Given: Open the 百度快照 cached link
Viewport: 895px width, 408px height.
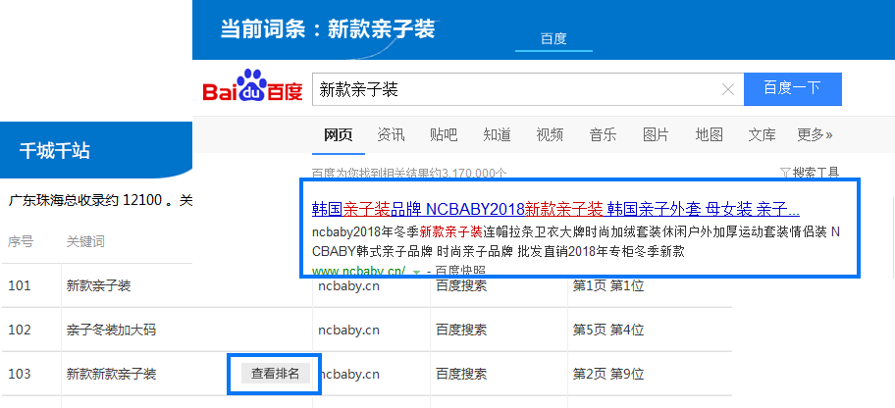Looking at the screenshot, I should (459, 271).
